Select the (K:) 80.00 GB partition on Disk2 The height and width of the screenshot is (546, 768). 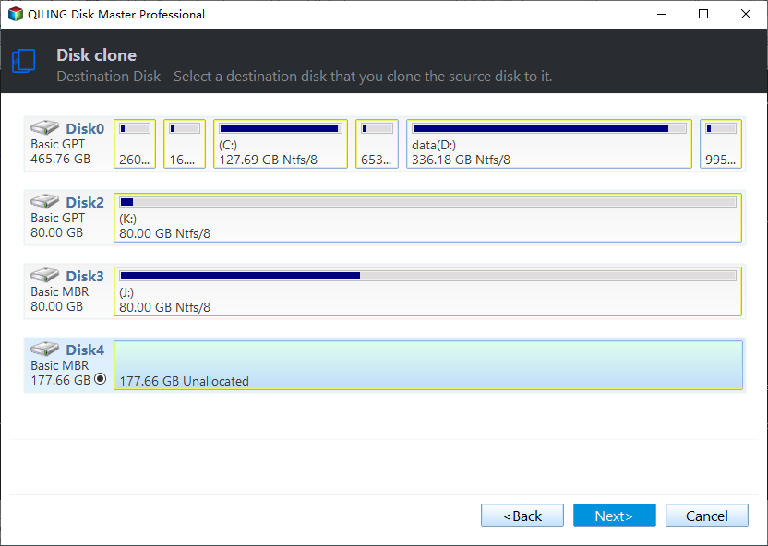(x=427, y=218)
